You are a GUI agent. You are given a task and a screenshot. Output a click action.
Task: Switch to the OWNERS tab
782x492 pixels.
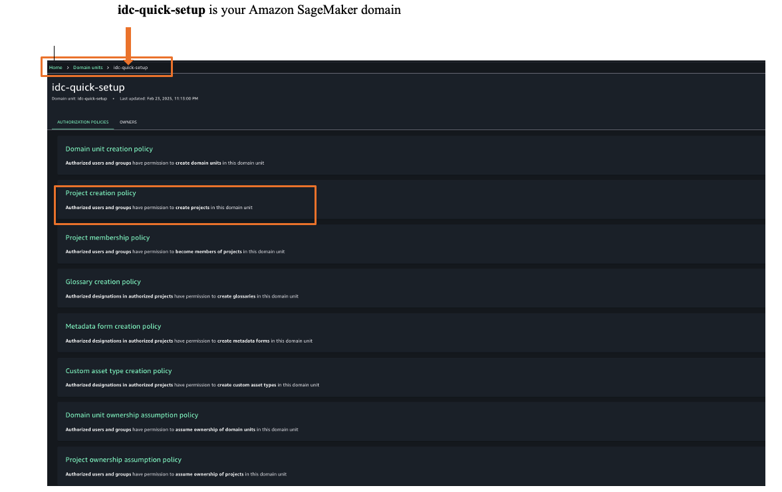click(x=128, y=122)
